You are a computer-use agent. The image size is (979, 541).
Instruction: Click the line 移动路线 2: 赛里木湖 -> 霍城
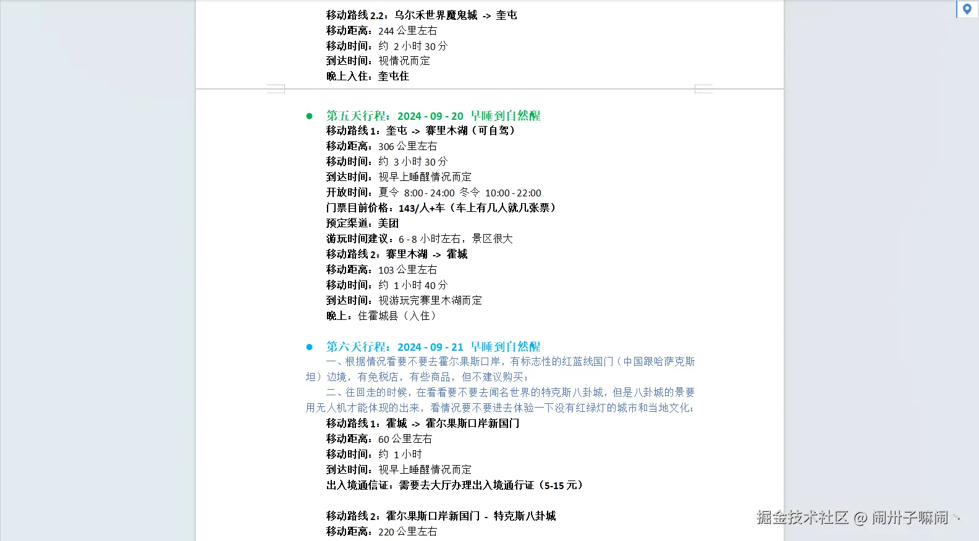[397, 254]
